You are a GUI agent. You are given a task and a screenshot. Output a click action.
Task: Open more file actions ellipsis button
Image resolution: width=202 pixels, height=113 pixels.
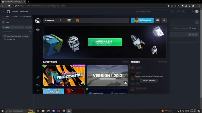197,22
